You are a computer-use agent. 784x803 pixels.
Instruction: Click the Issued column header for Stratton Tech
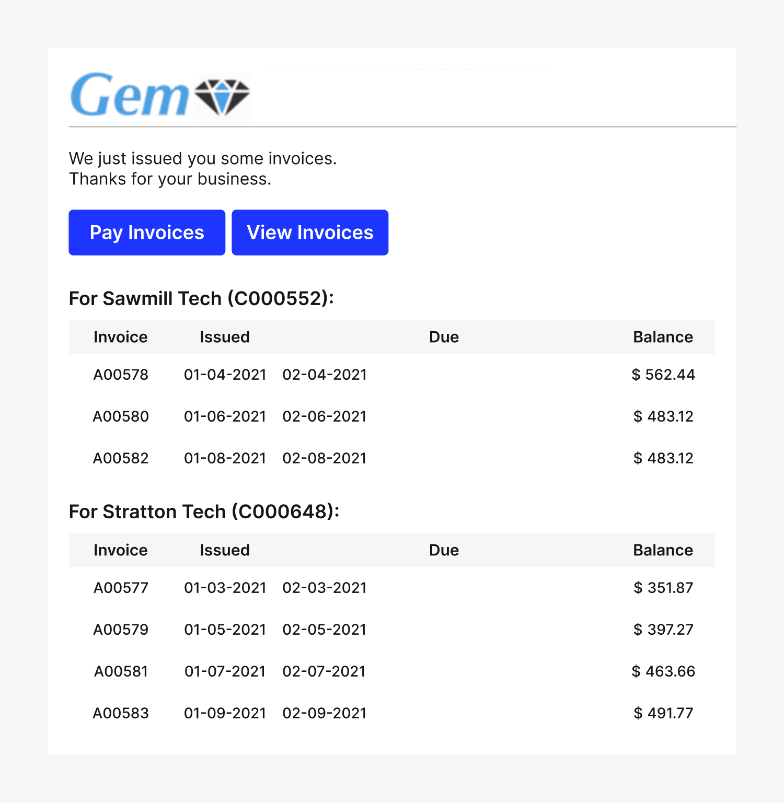pyautogui.click(x=225, y=550)
